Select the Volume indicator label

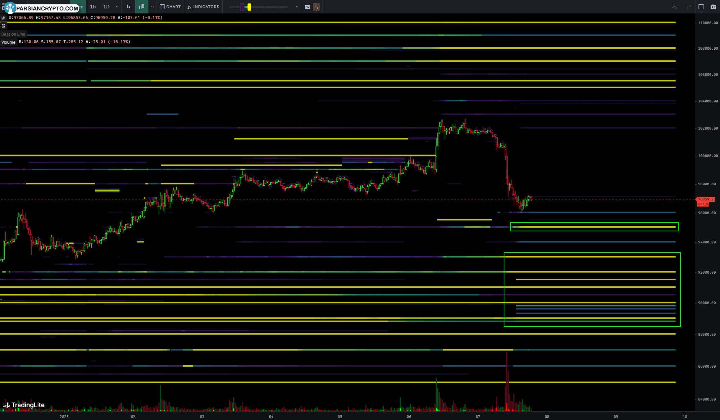coord(8,42)
